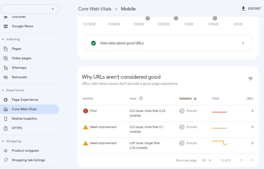Click the 12/8/22 annotation marker on chart
This screenshot has height=169, width=264.
[147, 18]
